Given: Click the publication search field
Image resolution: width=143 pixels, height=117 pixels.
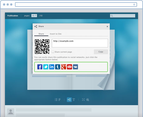Looking at the screenshot, I should click(x=122, y=16).
